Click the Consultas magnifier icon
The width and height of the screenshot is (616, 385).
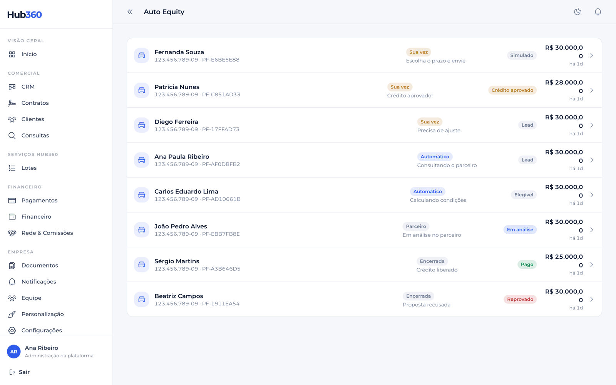point(12,136)
